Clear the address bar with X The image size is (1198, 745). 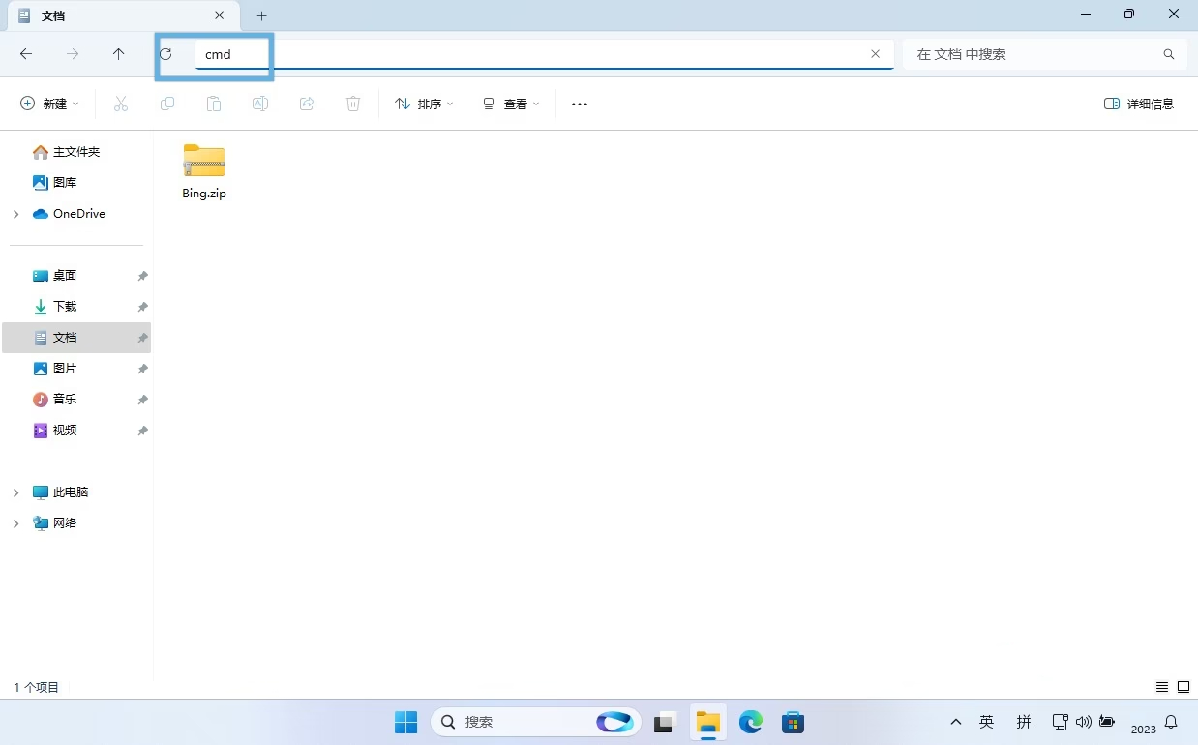tap(875, 54)
